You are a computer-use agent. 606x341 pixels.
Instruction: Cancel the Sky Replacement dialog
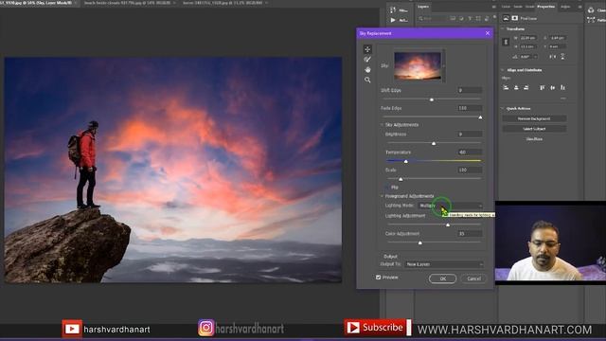point(473,278)
